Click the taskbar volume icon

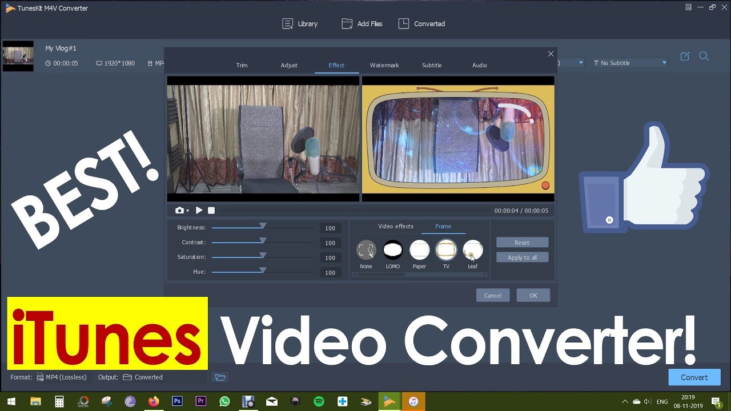click(x=648, y=402)
